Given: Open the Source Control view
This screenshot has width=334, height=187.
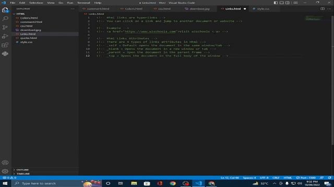Looking at the screenshot, I should point(5,28).
